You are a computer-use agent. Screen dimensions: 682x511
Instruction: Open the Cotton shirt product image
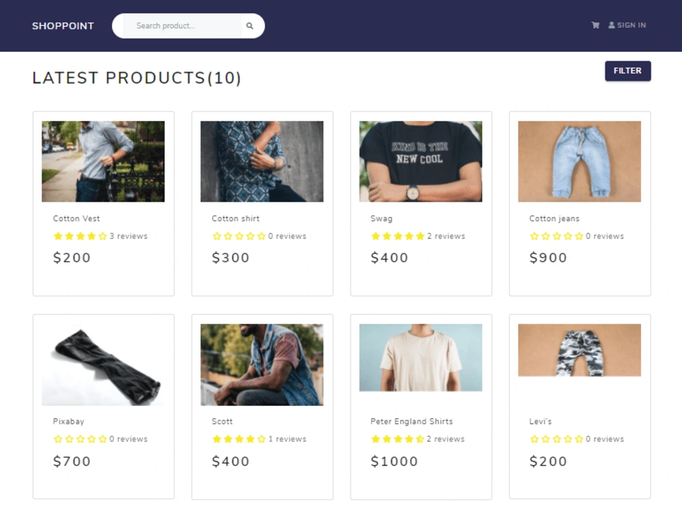pyautogui.click(x=262, y=161)
